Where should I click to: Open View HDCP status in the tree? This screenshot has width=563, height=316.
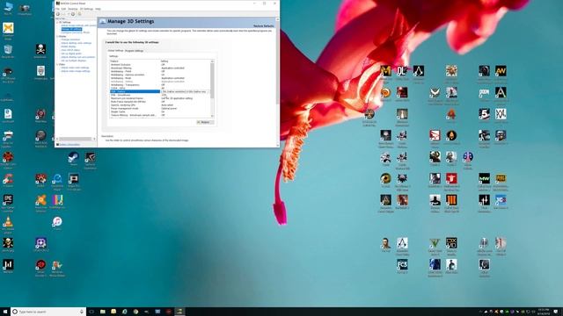click(x=70, y=50)
